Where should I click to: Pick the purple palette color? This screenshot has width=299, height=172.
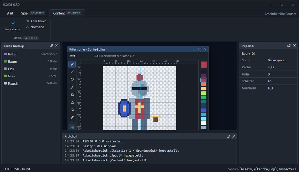click(204, 76)
